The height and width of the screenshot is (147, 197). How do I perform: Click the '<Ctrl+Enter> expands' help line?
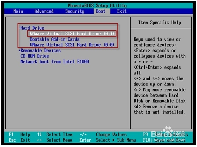(x=157, y=67)
